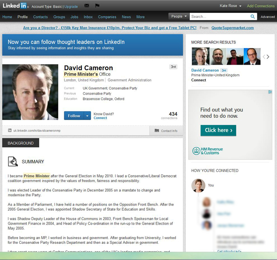This screenshot has height=260, width=277.
Task: Open the More navigation menu
Action: coord(141,17)
